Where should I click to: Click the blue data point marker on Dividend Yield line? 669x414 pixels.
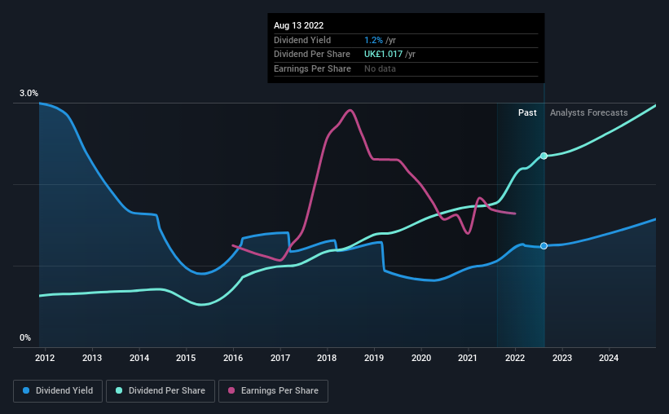[544, 246]
